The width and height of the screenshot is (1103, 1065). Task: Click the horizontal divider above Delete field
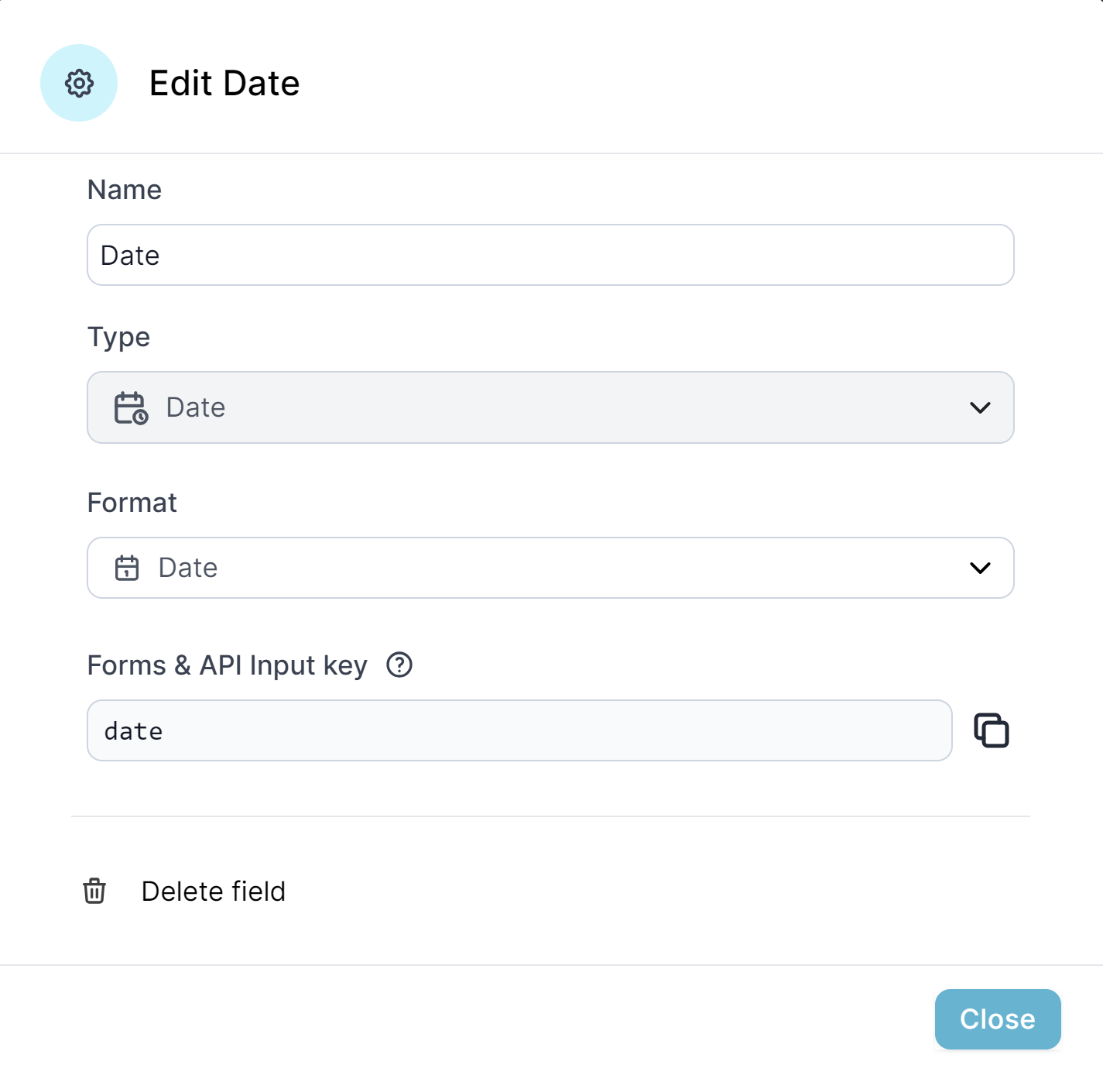550,816
